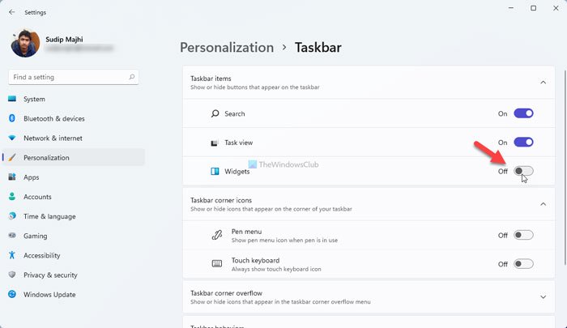Click the Privacy & security shield icon
The width and height of the screenshot is (567, 328).
click(12, 275)
